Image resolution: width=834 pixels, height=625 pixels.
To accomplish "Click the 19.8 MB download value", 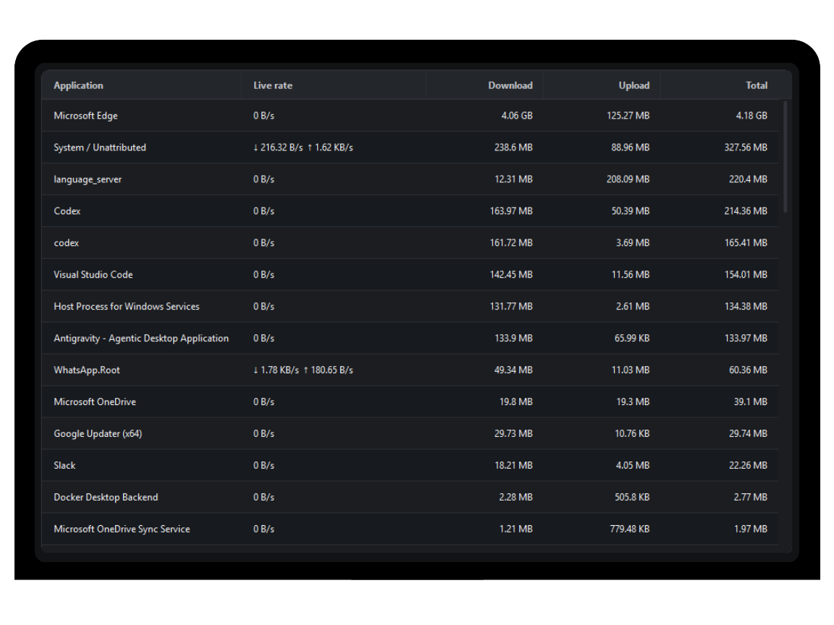I will point(516,402).
